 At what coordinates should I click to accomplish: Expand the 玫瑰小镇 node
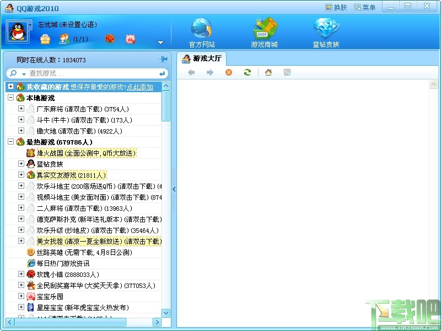point(21,274)
